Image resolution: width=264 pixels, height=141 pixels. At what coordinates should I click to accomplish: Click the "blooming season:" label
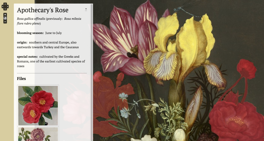(x=30, y=33)
